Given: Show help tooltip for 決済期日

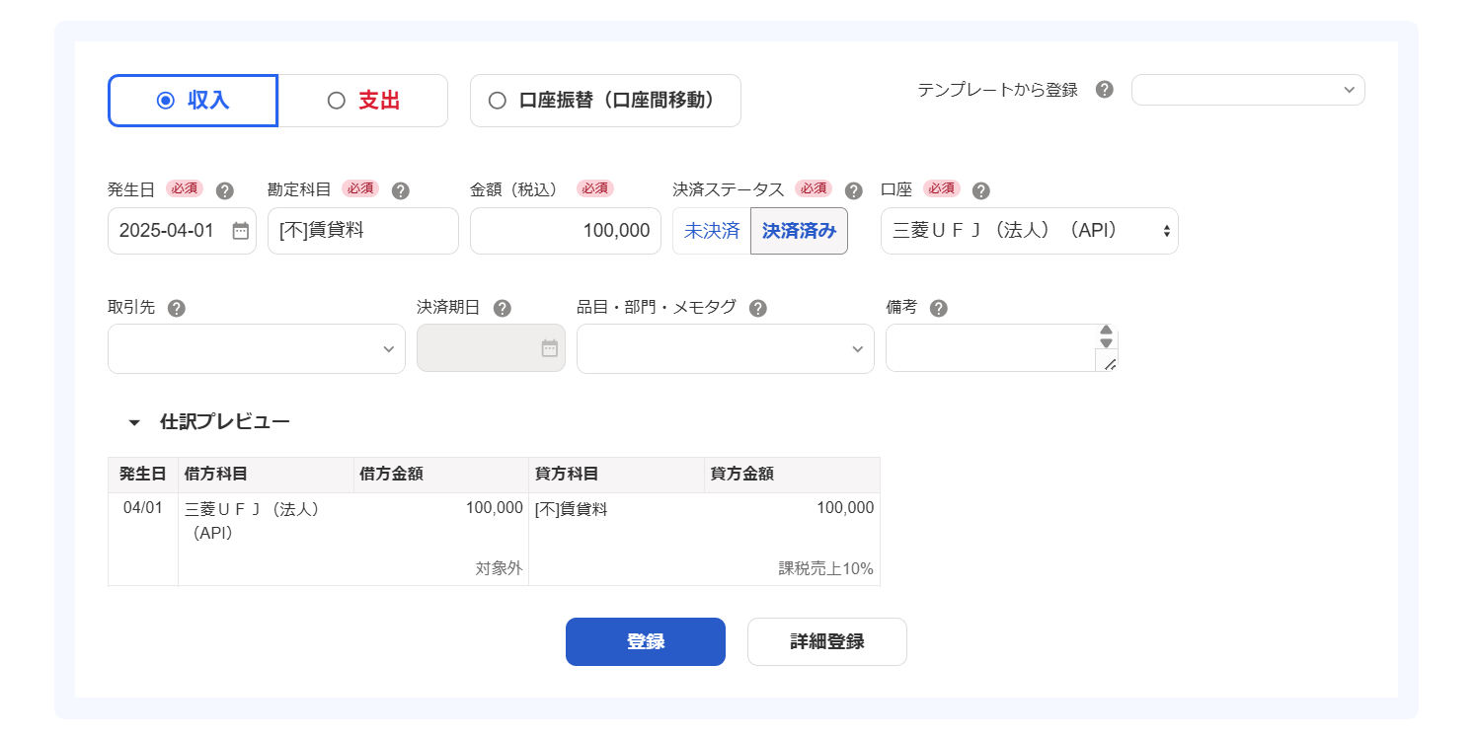Looking at the screenshot, I should click(502, 308).
